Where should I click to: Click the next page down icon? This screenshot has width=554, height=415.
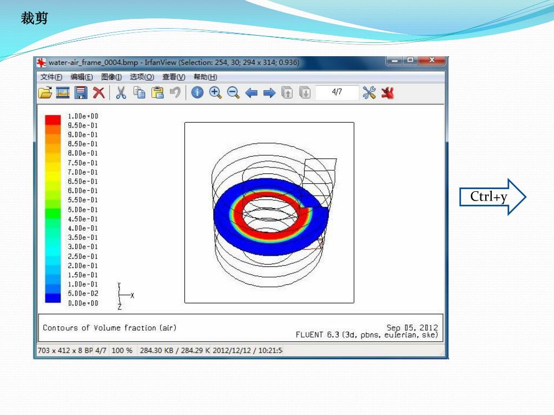click(x=305, y=93)
